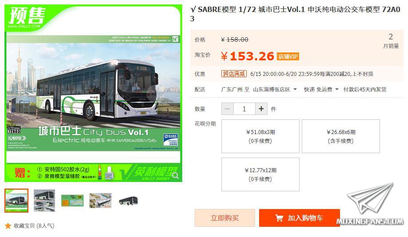Select the second thumbnail with bus views
The width and height of the screenshot is (408, 237).
click(x=44, y=201)
